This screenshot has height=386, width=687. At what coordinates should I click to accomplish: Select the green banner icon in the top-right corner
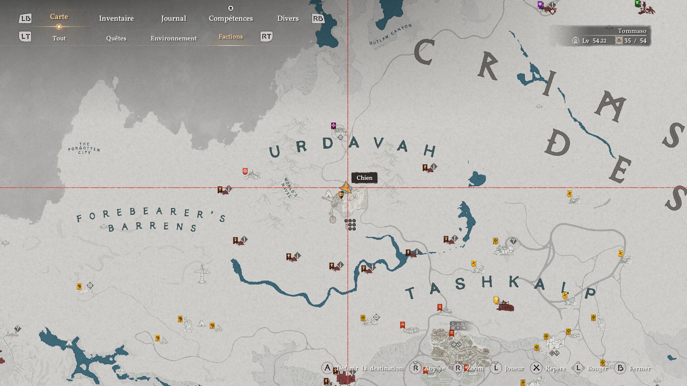click(637, 3)
